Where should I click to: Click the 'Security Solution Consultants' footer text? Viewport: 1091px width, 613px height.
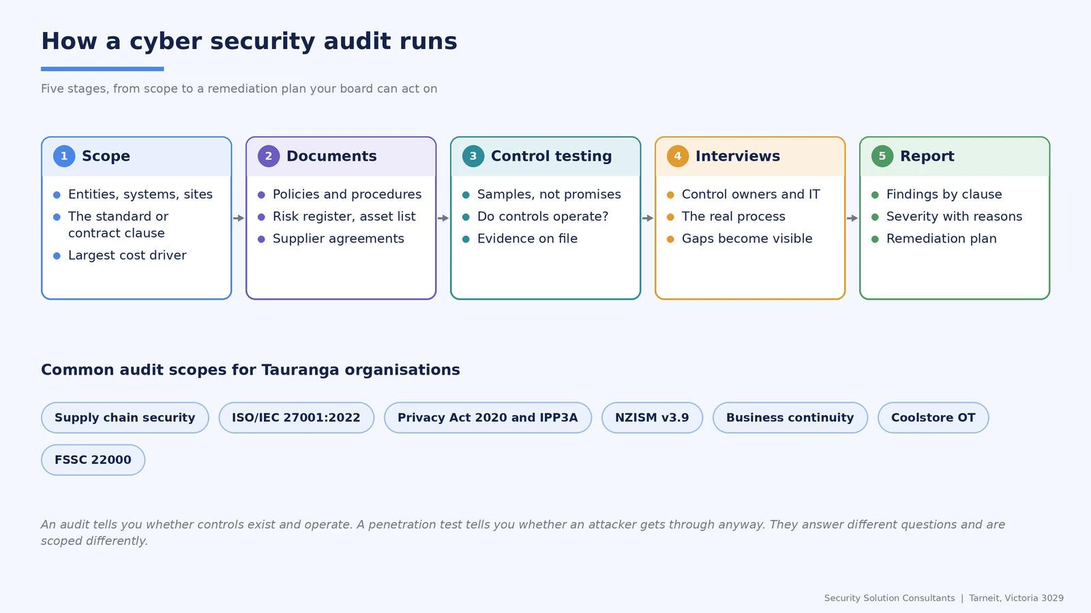pyautogui.click(x=889, y=598)
